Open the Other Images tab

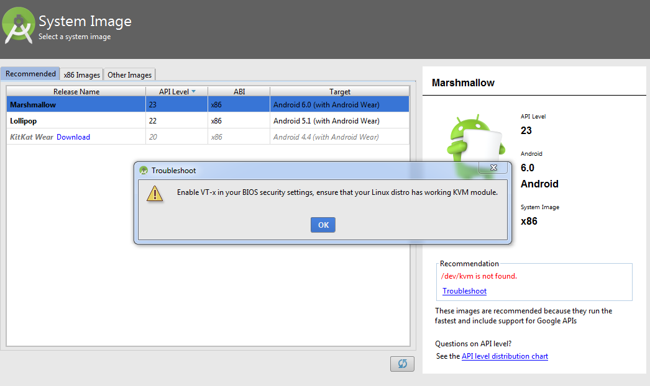click(129, 75)
